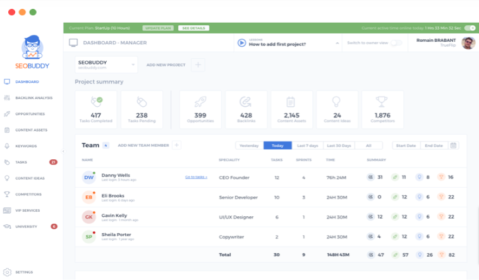Viewport: 479px width, 280px height.
Task: Click the Opportunities rocket card icon
Action: point(200,102)
